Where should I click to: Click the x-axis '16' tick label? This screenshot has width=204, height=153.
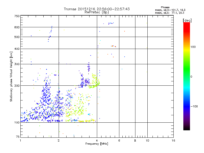[173, 141]
